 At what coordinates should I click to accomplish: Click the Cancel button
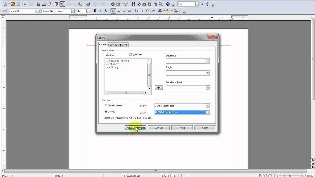pyautogui.click(x=159, y=128)
